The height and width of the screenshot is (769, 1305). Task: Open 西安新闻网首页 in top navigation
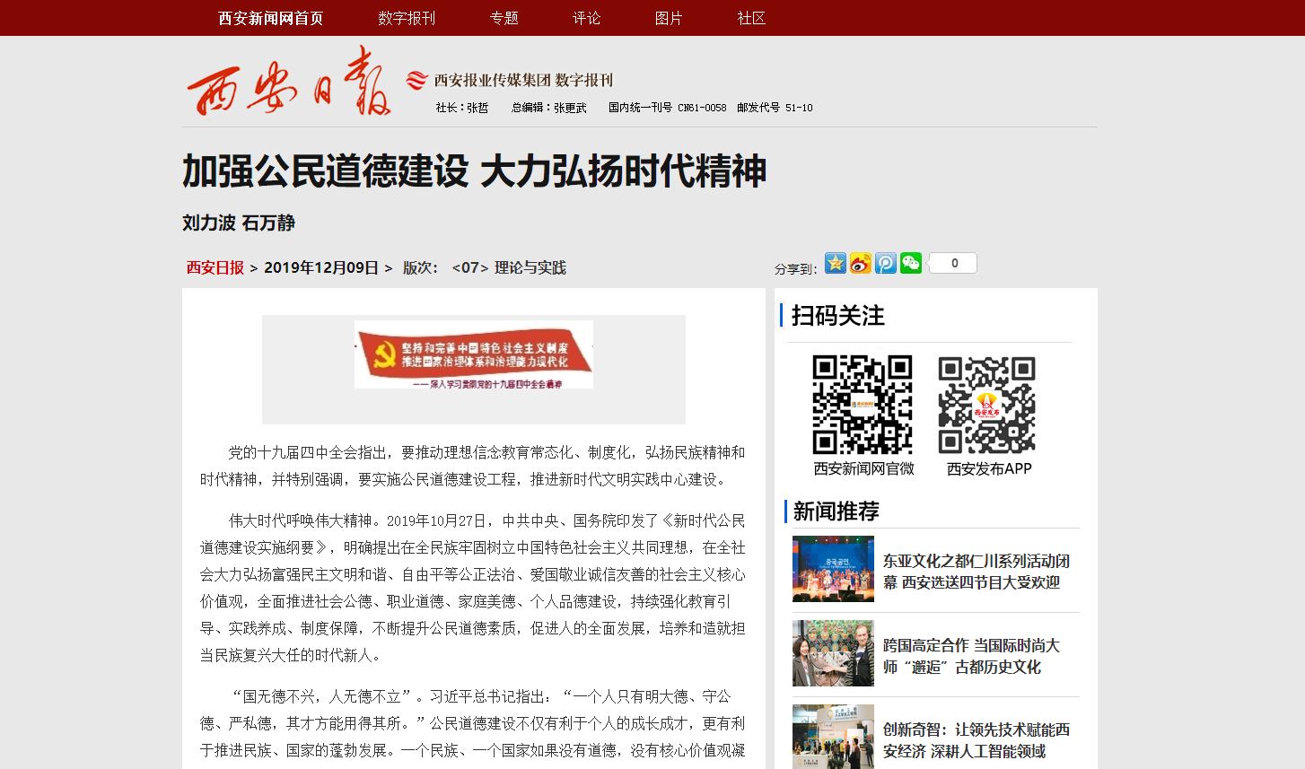270,18
